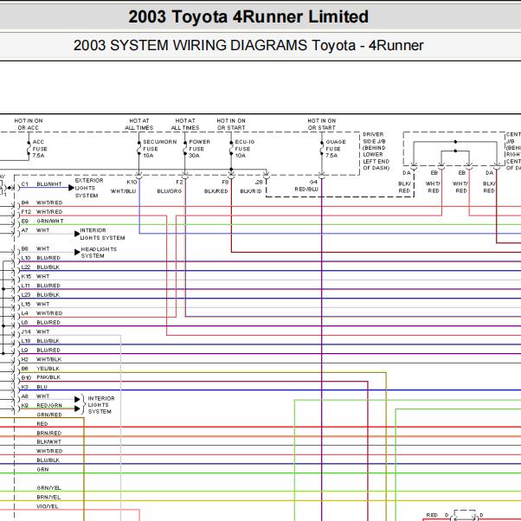The image size is (521, 521).
Task: Select the B4 WHT/RED pin row
Action: pos(42,203)
